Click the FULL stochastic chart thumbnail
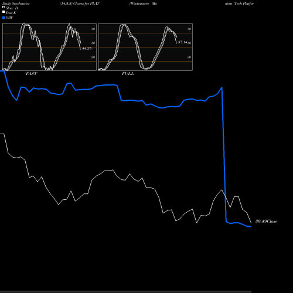 [x=145, y=47]
